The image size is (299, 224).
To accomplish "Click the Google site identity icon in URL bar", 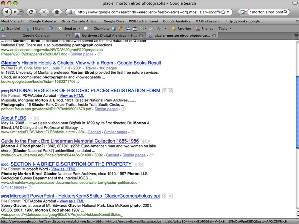I will coord(70,12).
